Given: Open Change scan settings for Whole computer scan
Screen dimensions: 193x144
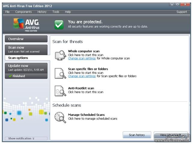Looking at the screenshot, I should coord(82,58).
